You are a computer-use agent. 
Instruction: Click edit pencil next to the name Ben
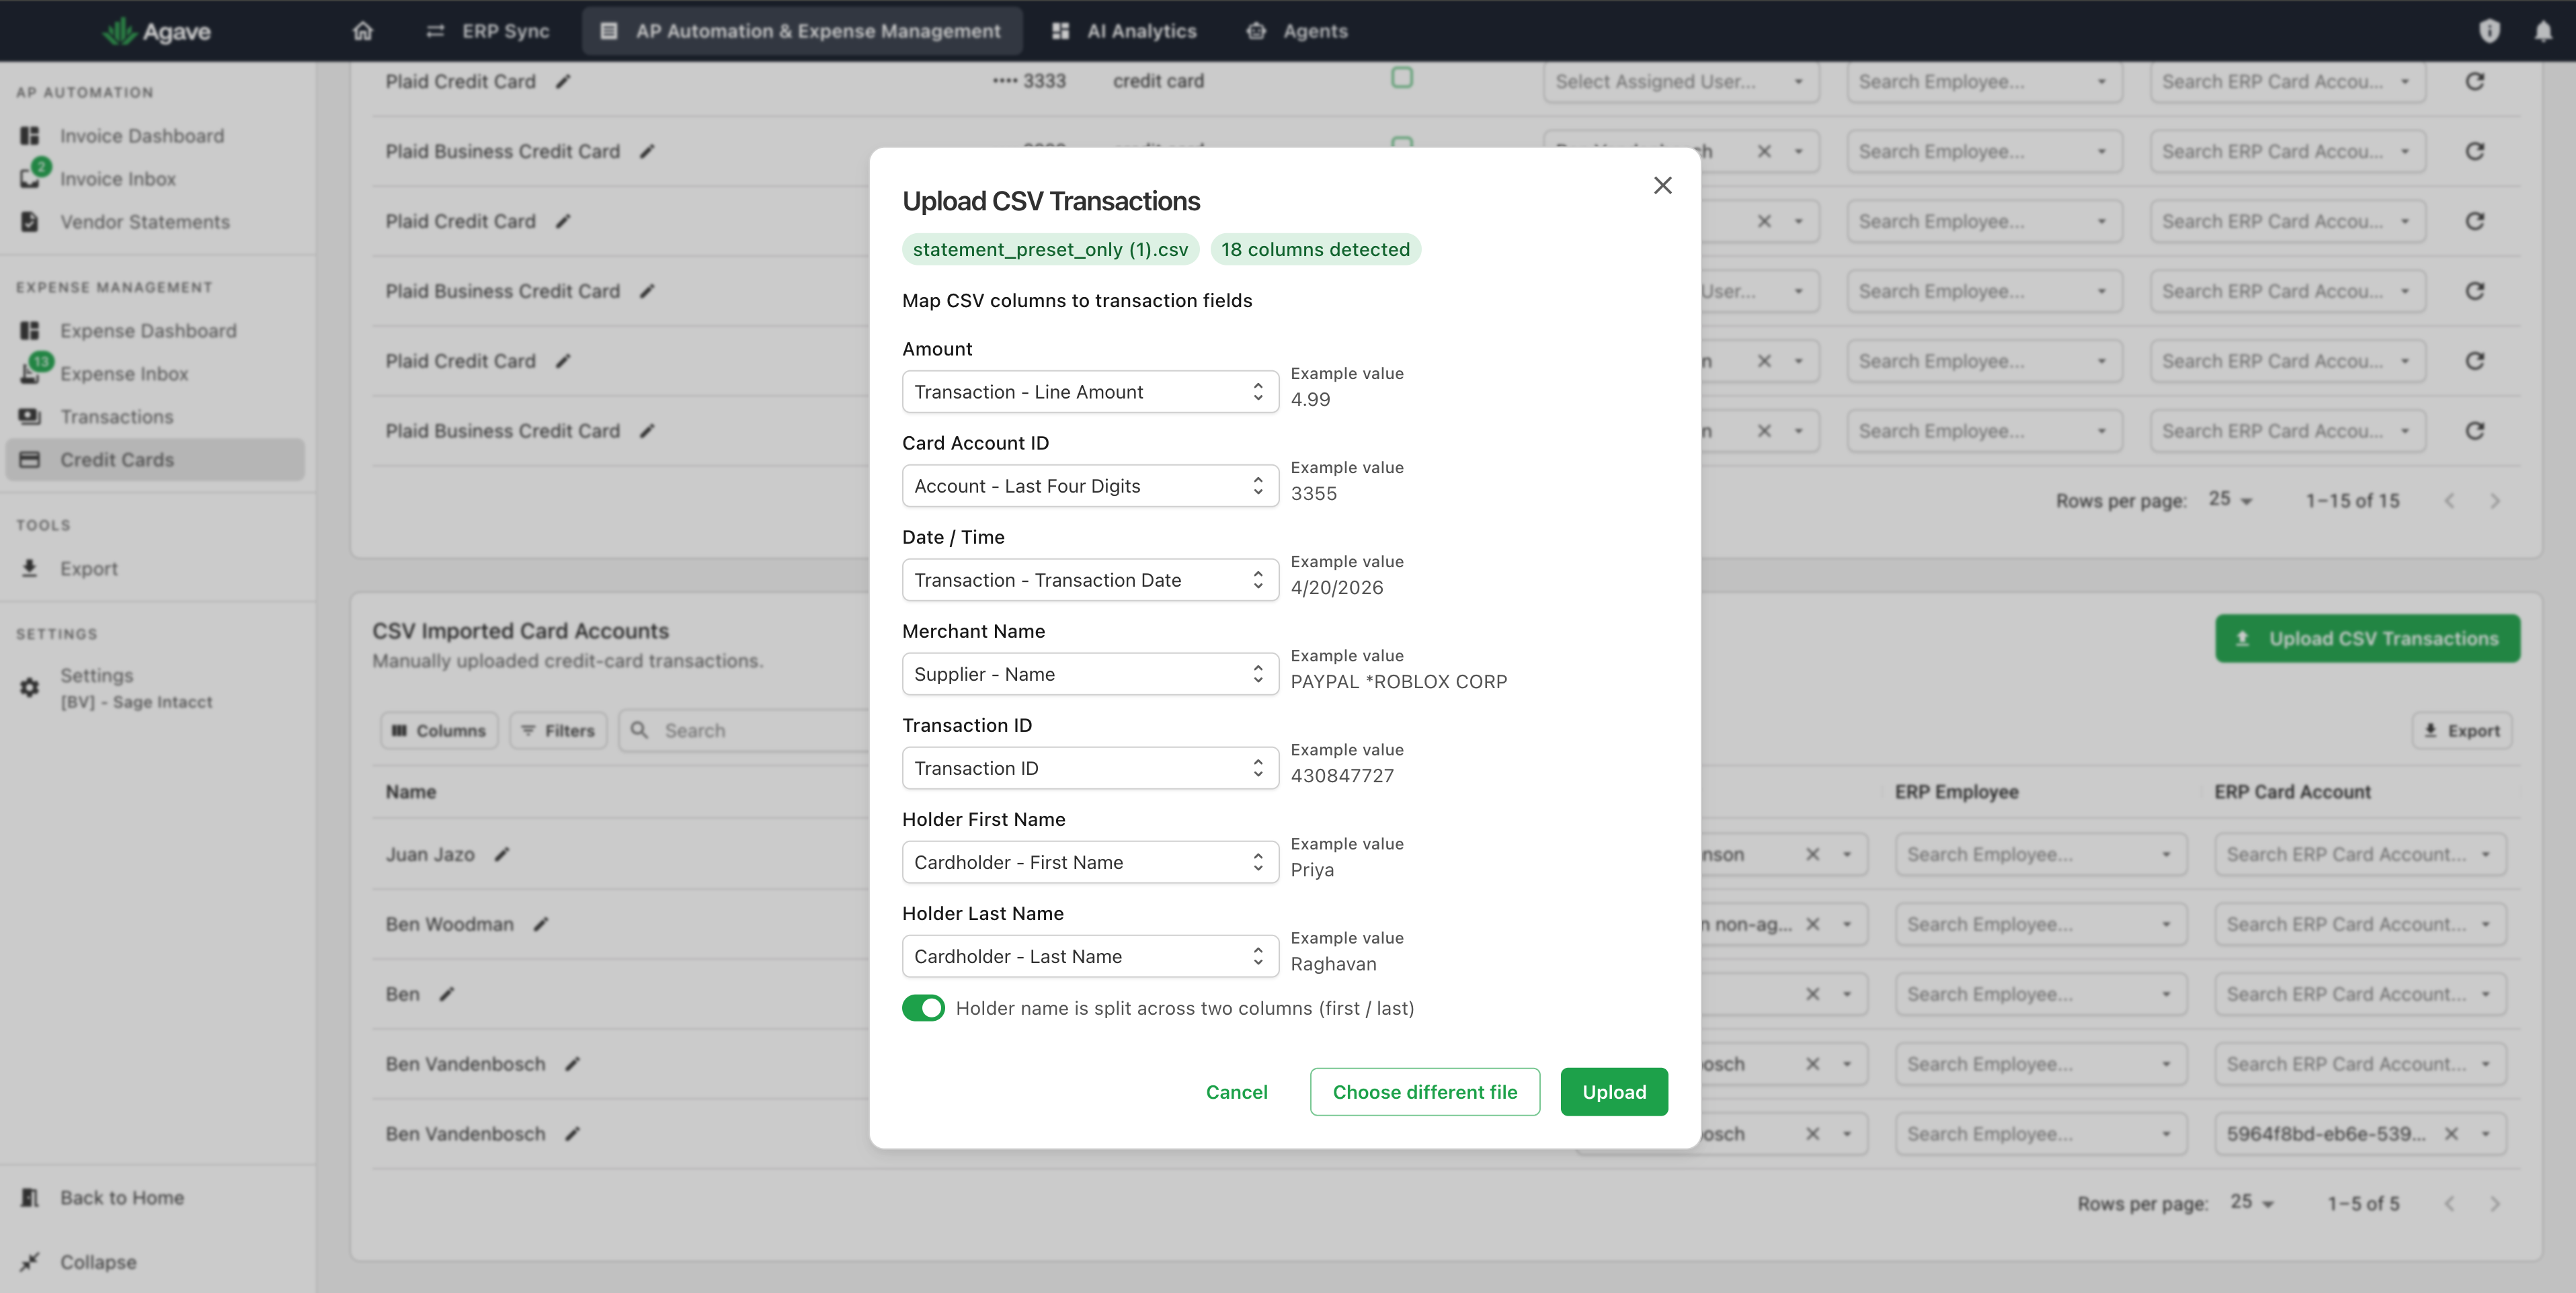pos(447,994)
